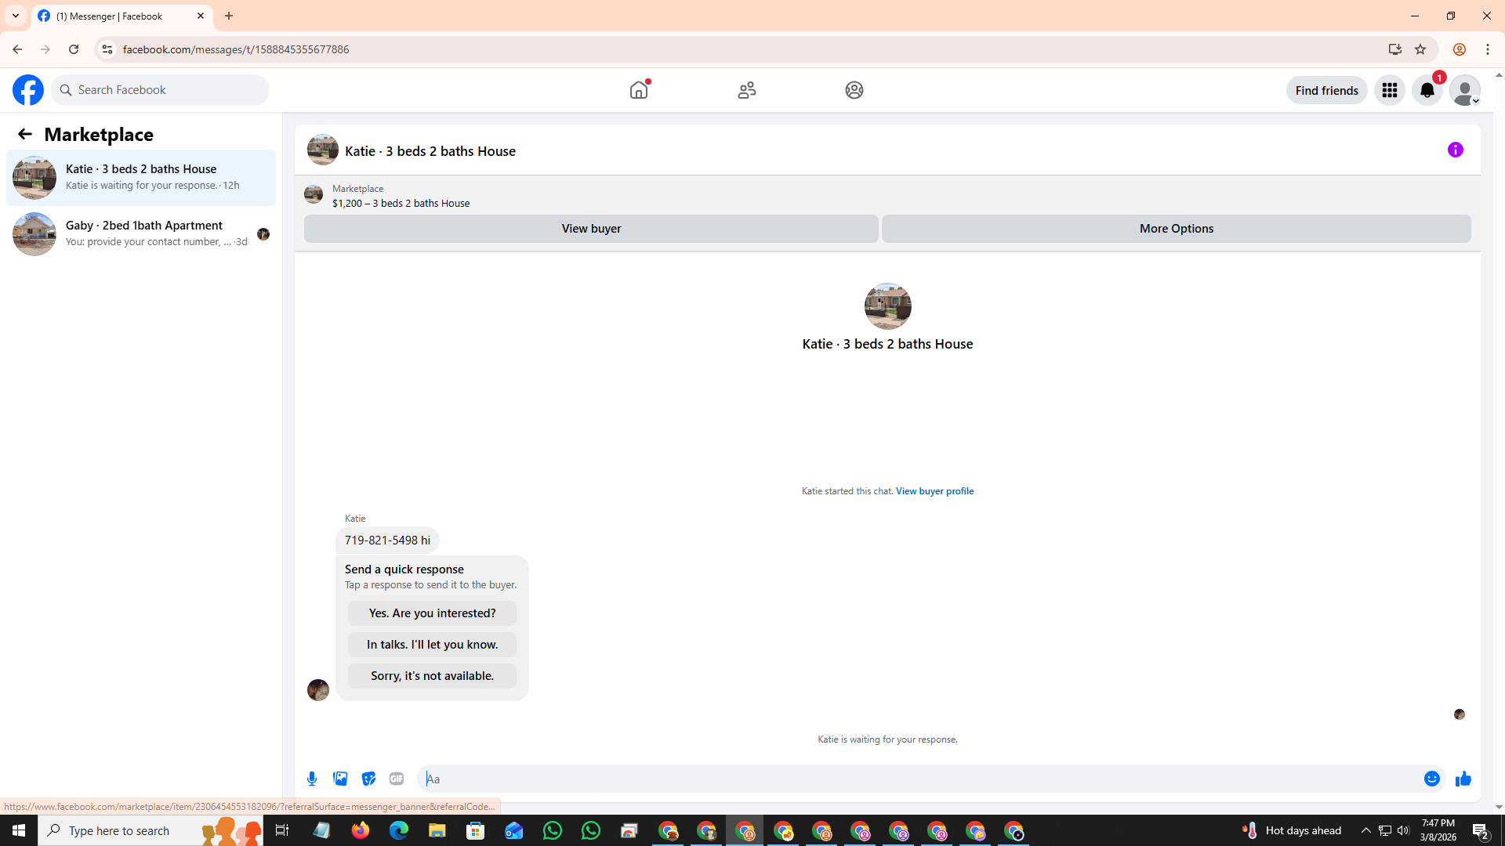This screenshot has width=1505, height=846.
Task: Open the Facebook menu grid icon
Action: [x=1389, y=91]
